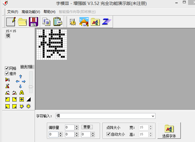195x142 pixels.
Task: Open settings via the gear toolbar icon
Action: click(x=73, y=22)
